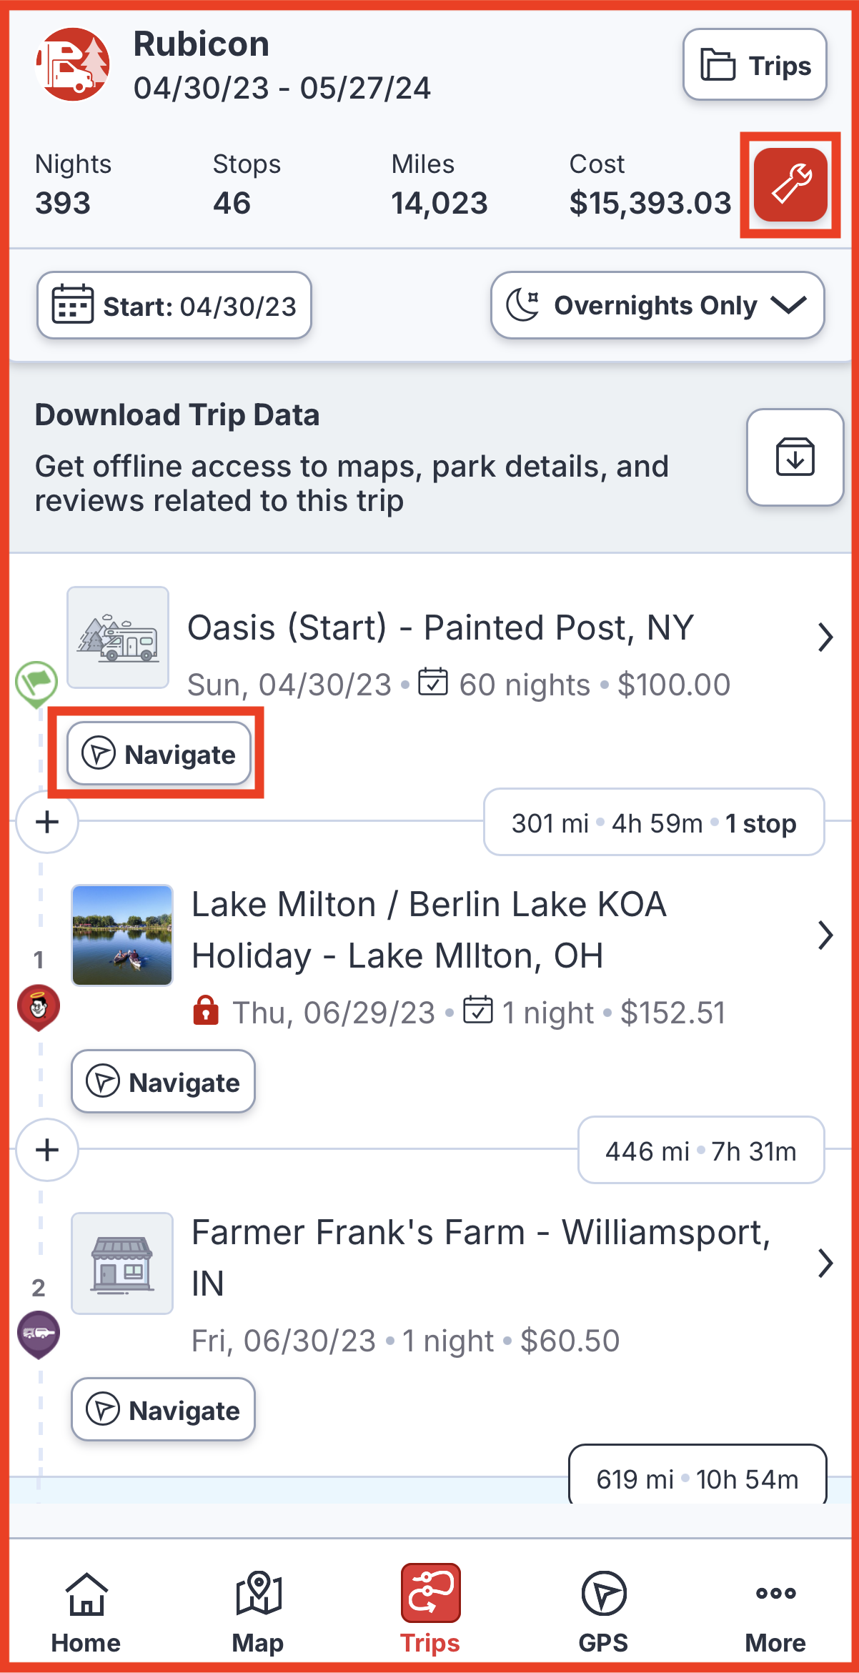Expand Lake Milton KOA stop details chevron
This screenshot has height=1673, width=859.
click(825, 935)
